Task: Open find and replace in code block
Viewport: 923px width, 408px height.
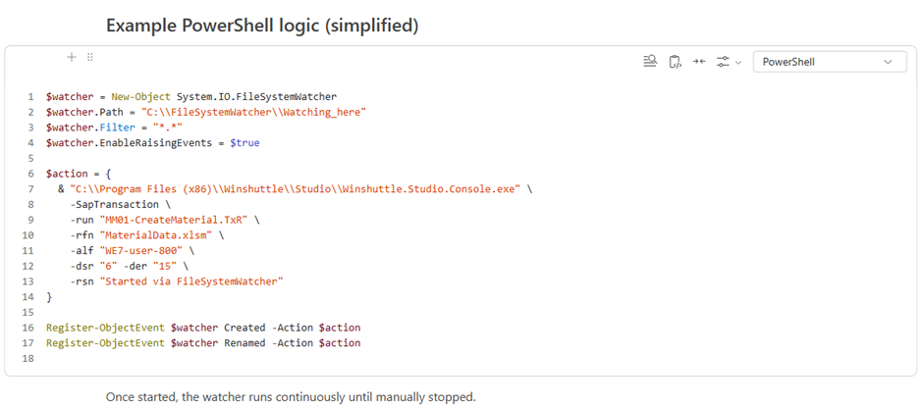Action: [x=650, y=62]
